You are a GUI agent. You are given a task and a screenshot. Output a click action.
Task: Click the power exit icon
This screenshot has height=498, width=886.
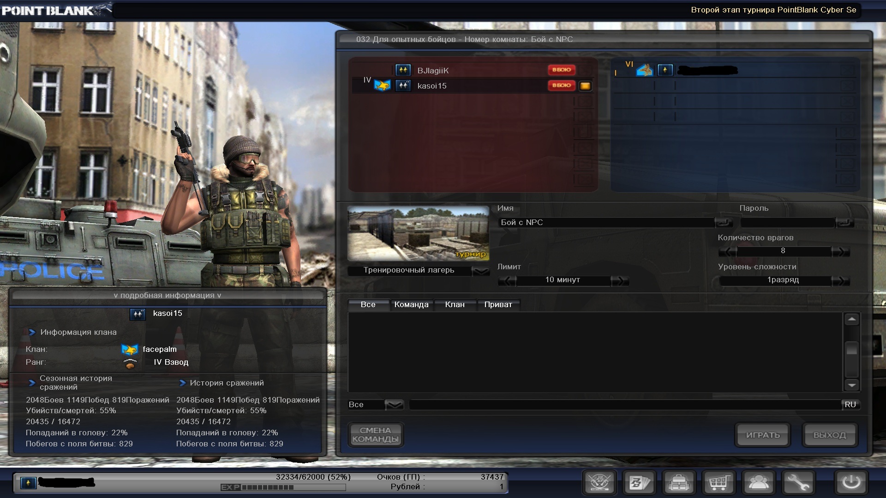851,483
